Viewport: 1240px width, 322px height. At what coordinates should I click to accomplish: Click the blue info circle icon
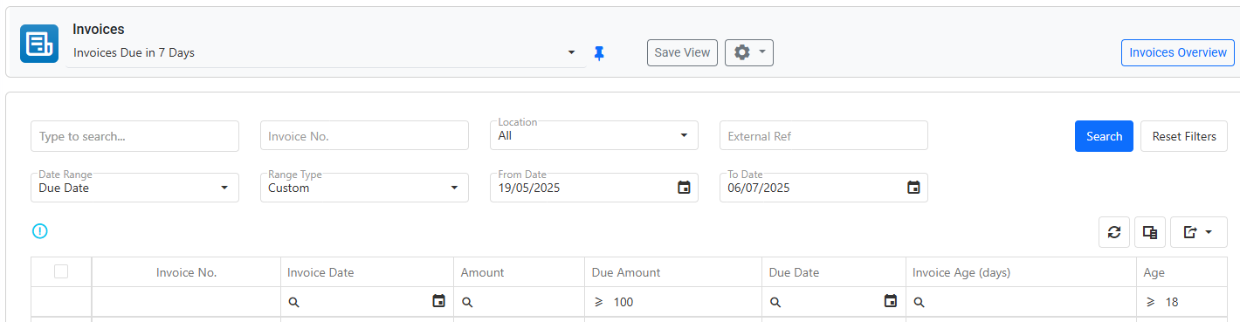point(40,231)
